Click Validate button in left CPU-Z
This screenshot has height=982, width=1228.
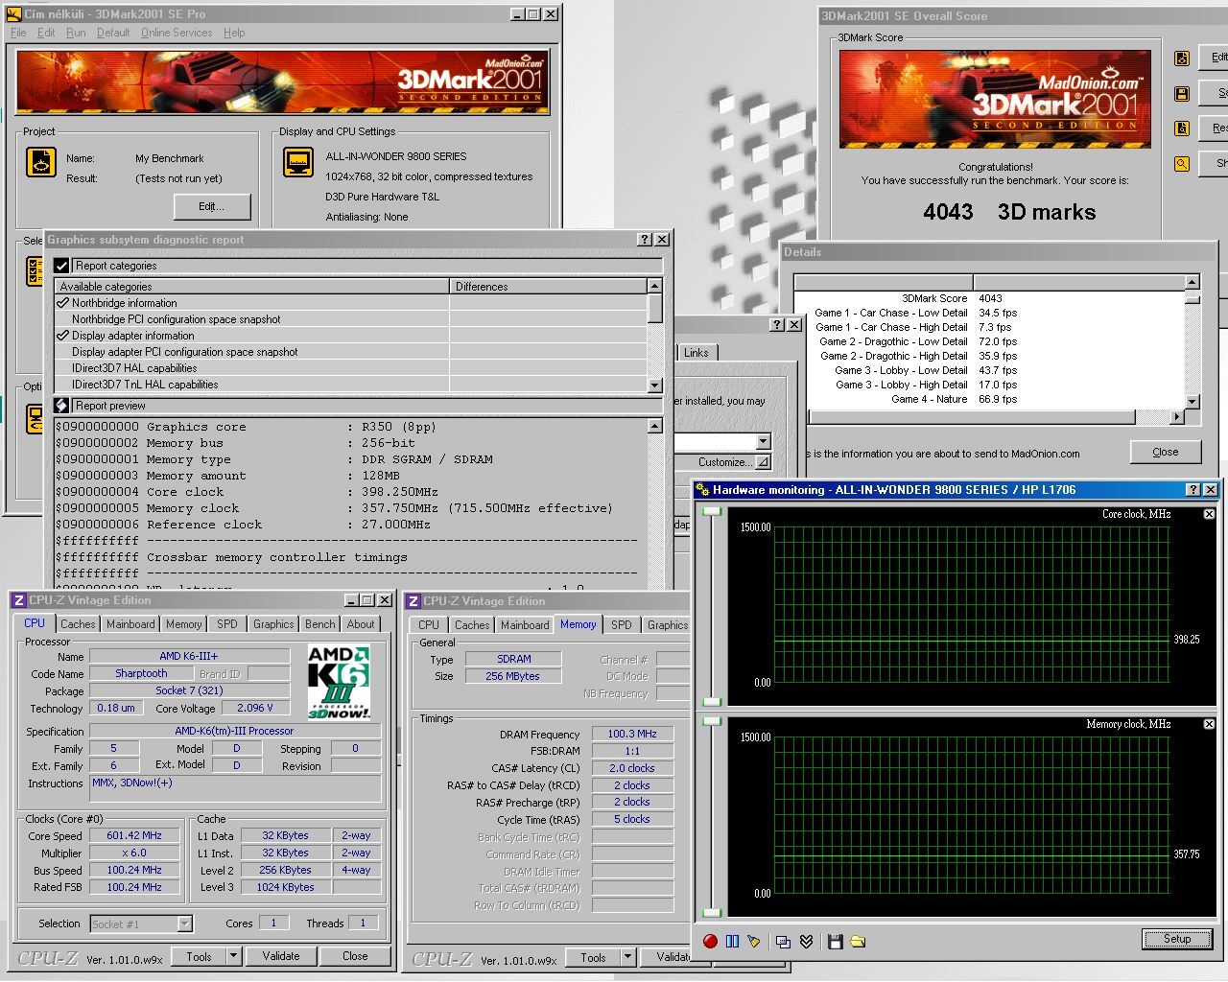[x=281, y=956]
